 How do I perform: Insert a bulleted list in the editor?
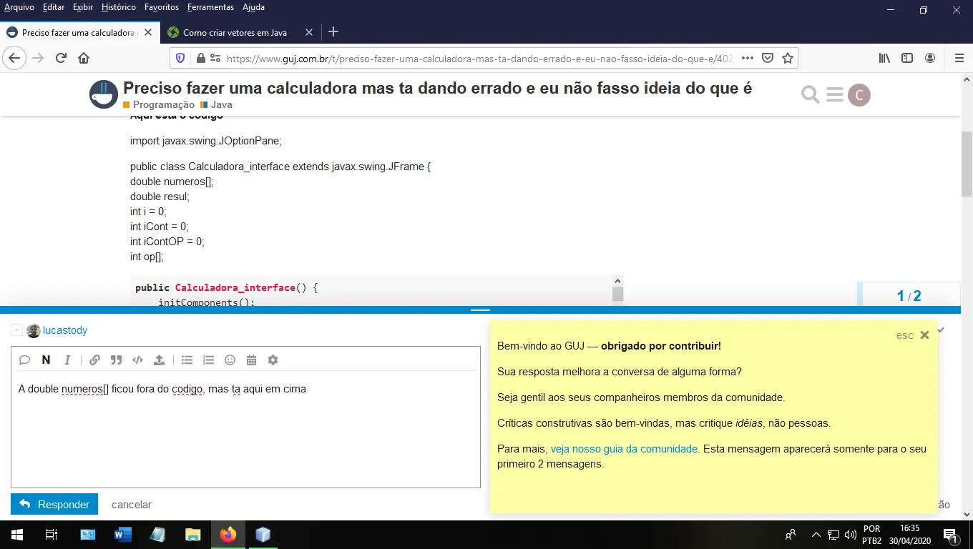187,360
